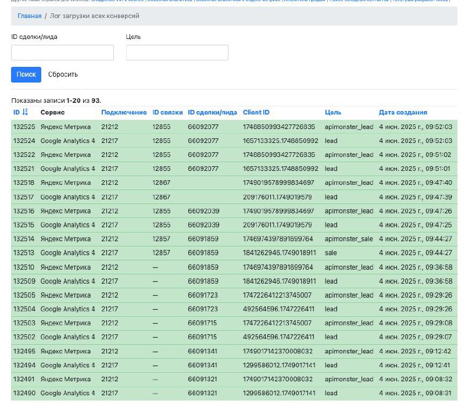465x404 pixels.
Task: Select the record ID 132509 cell
Action: tap(24, 281)
